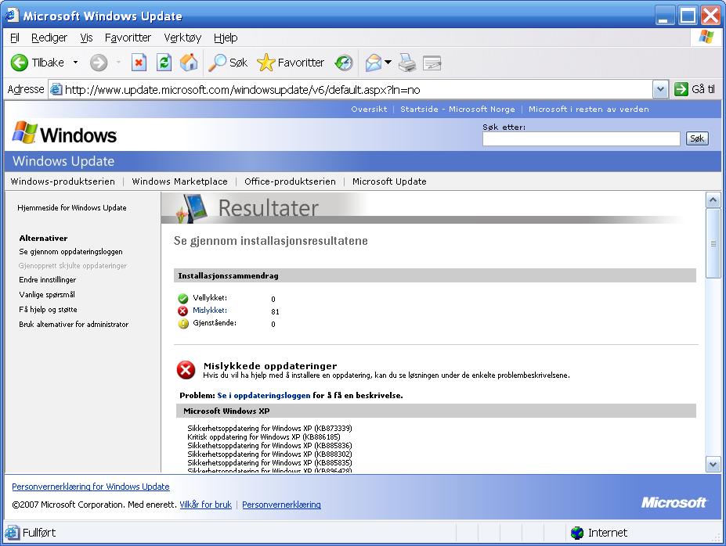
Task: Click the edit page toolbar icon
Action: pyautogui.click(x=432, y=63)
